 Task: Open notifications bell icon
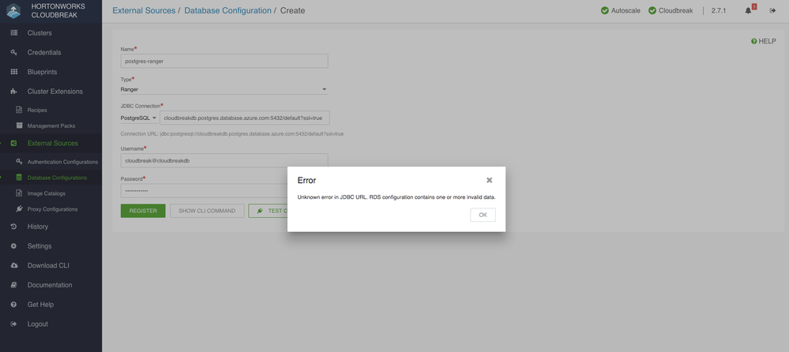(x=748, y=10)
